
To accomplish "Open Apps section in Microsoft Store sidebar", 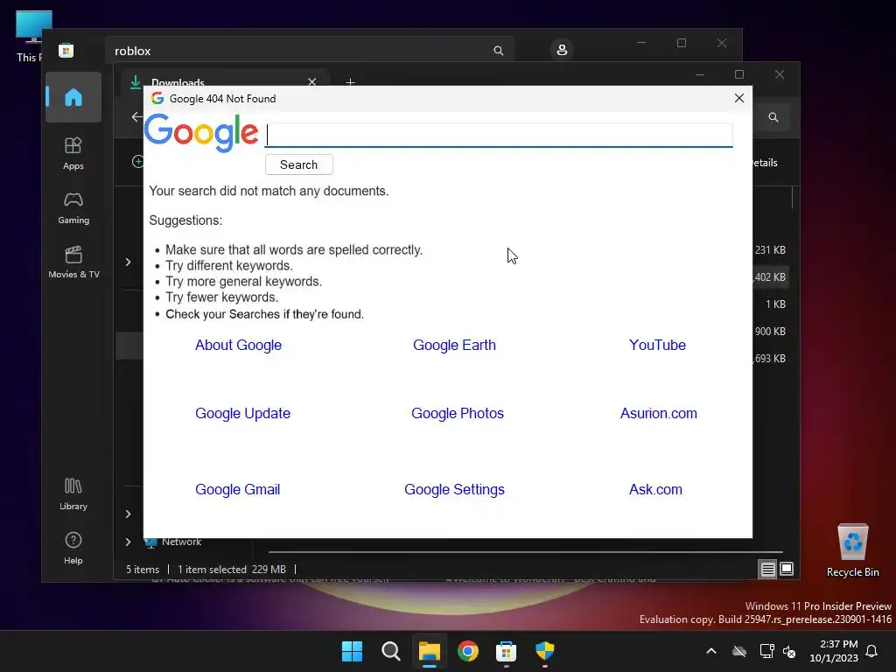I will (x=73, y=154).
